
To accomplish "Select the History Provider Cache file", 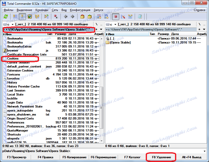I will [51, 86].
